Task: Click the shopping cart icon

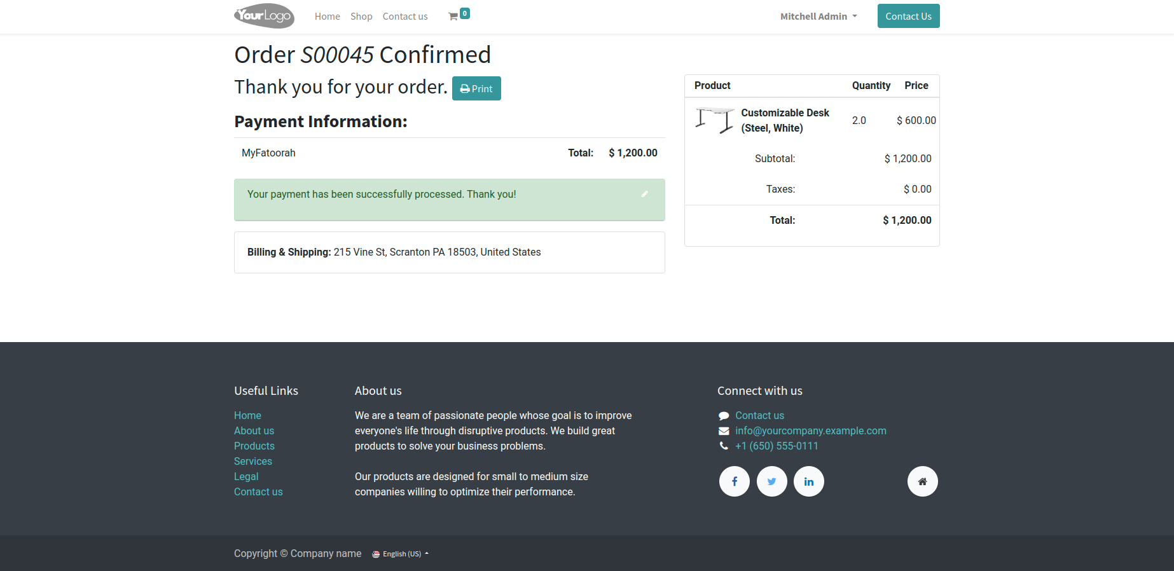Action: click(453, 17)
